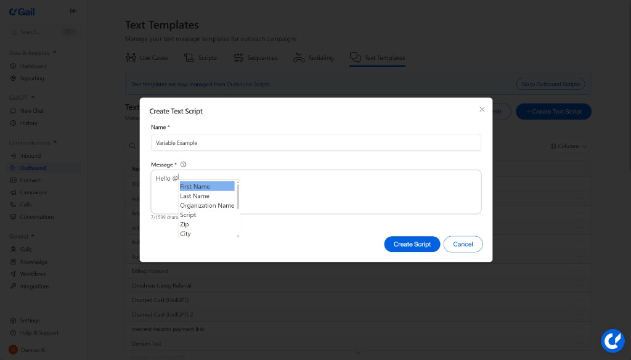Open the Campaigns section
Screen dimensions: 631x360
[x=33, y=192]
